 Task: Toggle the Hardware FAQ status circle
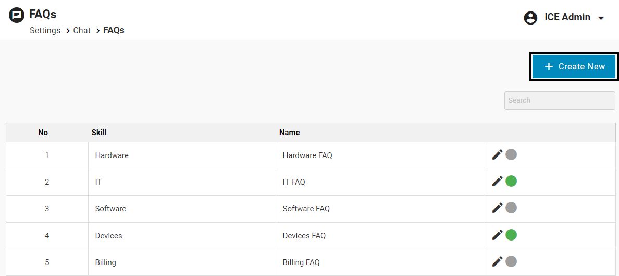pyautogui.click(x=511, y=154)
